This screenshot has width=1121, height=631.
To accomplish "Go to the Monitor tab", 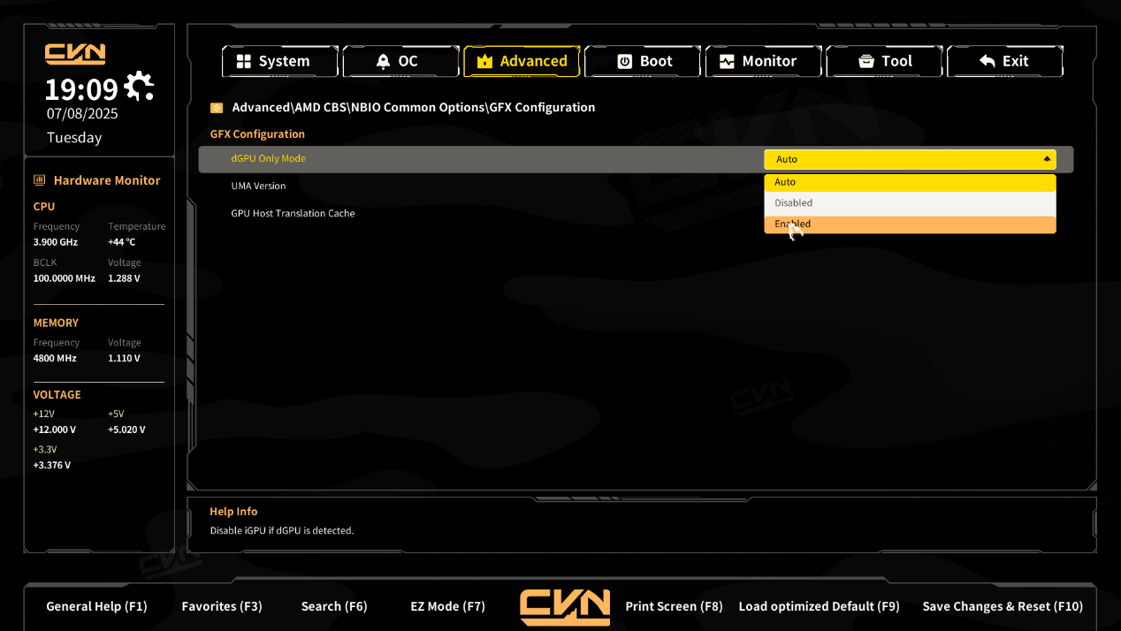I will pyautogui.click(x=763, y=61).
